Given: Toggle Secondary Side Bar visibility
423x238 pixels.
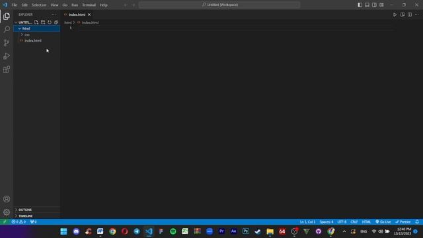Looking at the screenshot, I should coord(375,5).
